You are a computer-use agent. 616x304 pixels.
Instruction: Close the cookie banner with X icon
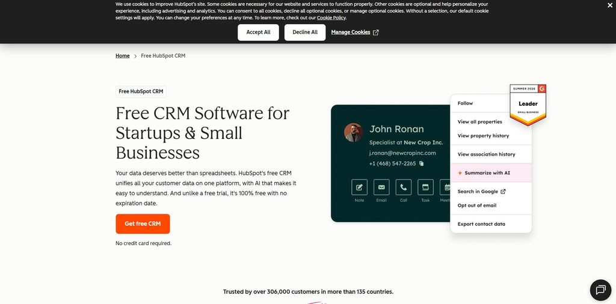[x=610, y=5]
